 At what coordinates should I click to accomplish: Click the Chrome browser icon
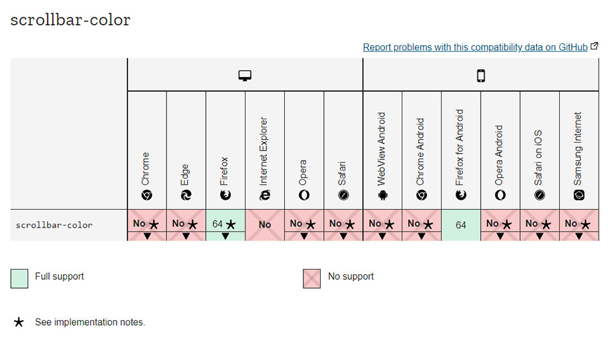point(147,194)
